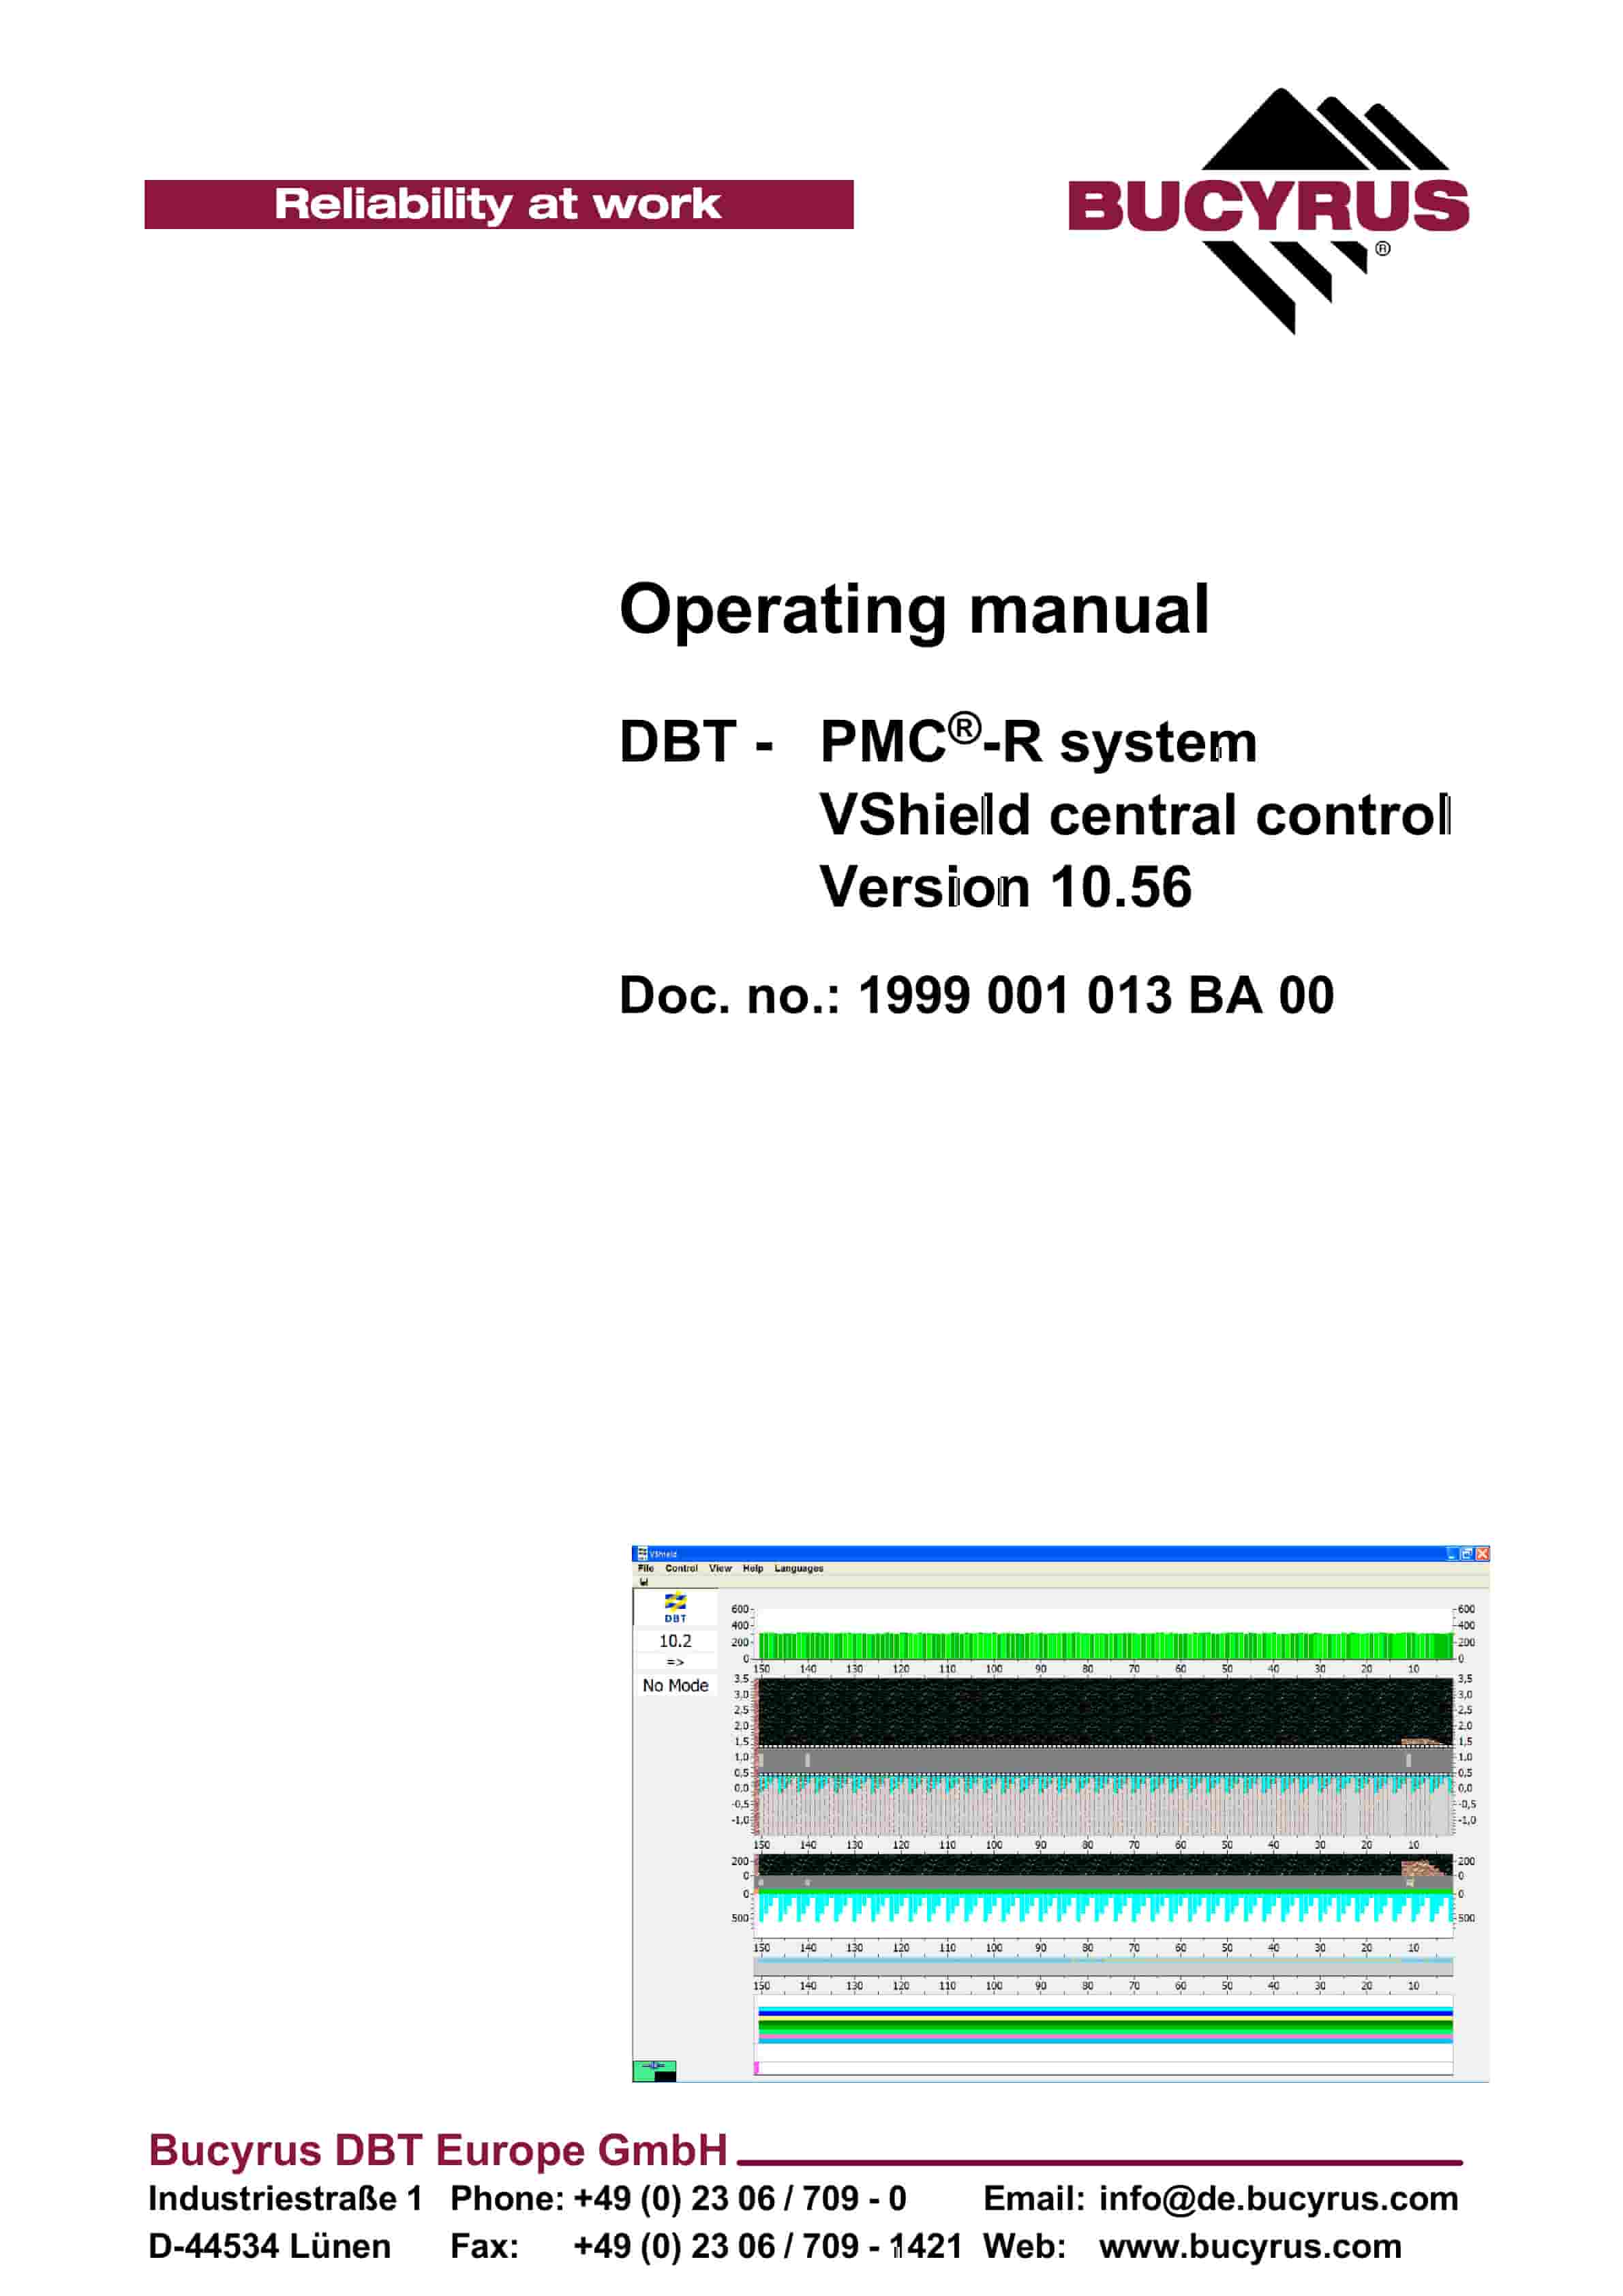This screenshot has width=1623, height=2296.
Task: Open the Help menu
Action: pyautogui.click(x=753, y=1568)
